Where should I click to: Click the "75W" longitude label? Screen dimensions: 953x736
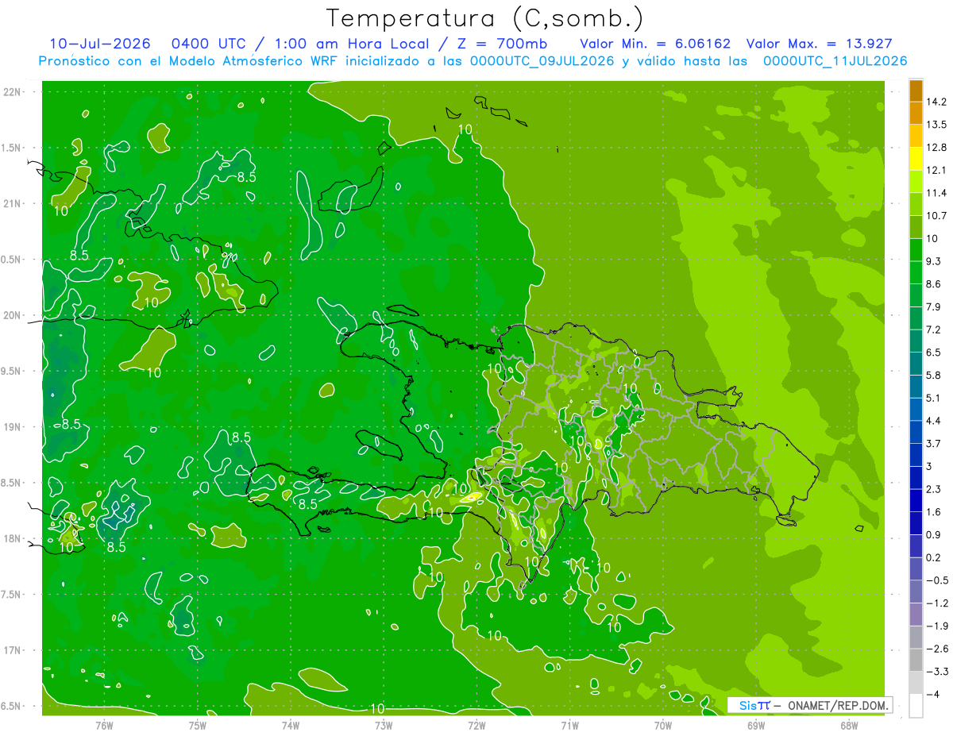point(197,725)
